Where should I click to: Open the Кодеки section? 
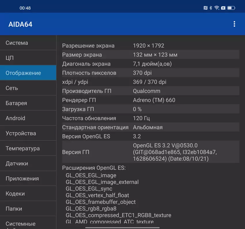[x=28, y=193]
